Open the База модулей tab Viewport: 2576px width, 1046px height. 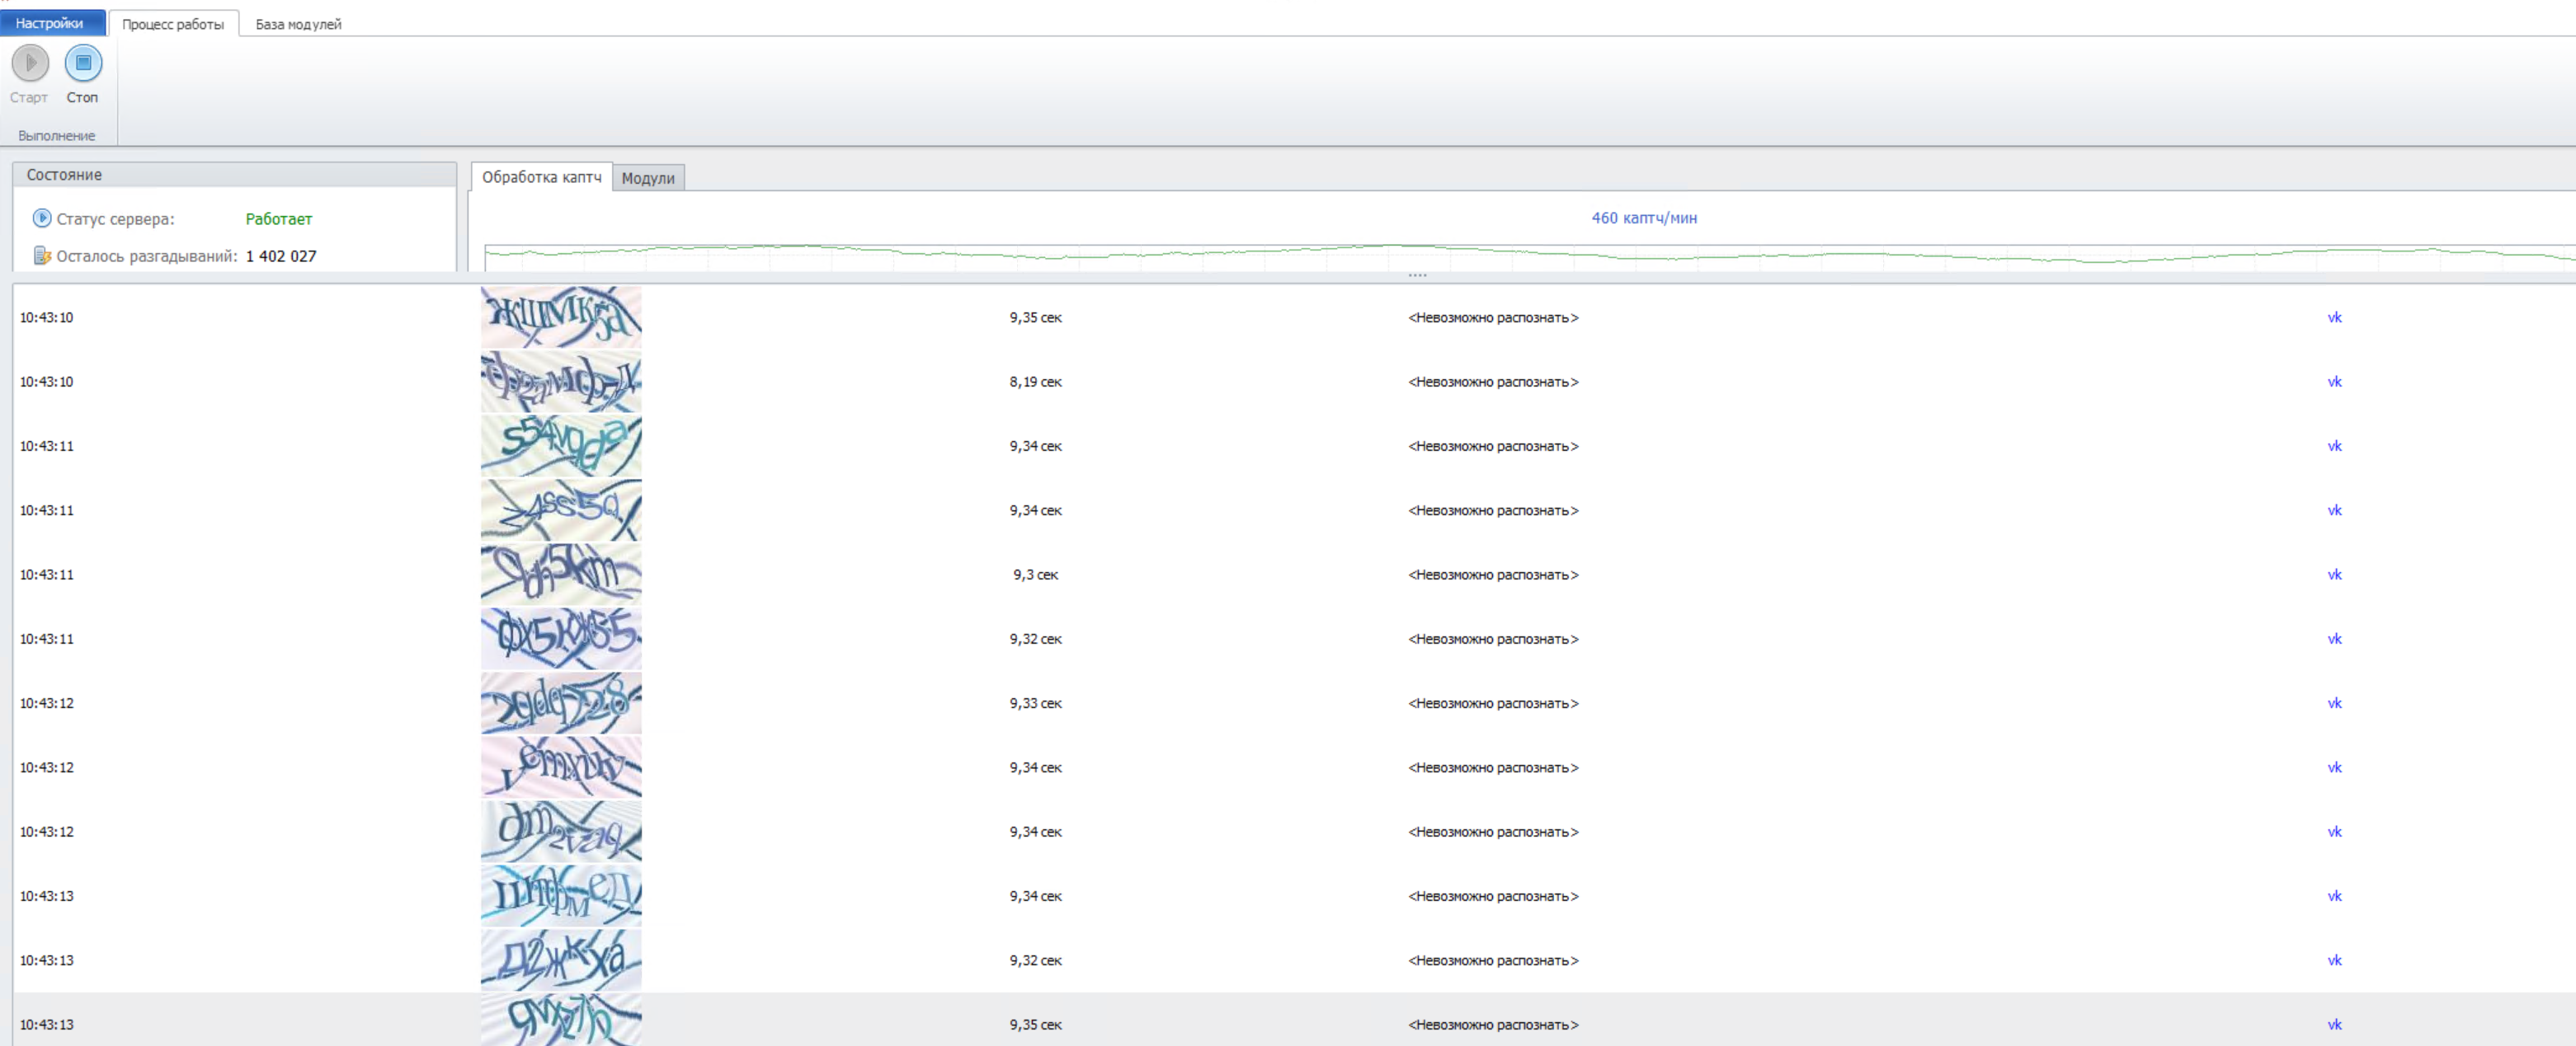click(x=298, y=24)
